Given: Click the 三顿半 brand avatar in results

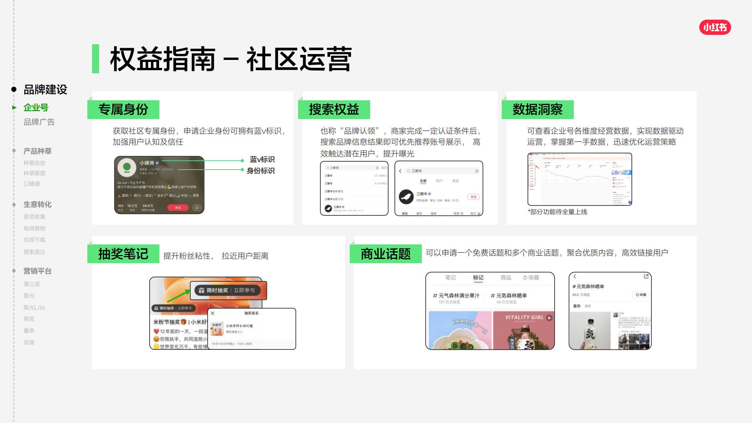Looking at the screenshot, I should [406, 197].
